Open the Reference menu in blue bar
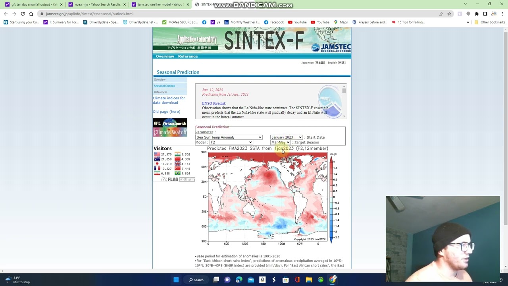This screenshot has width=508, height=286. [188, 56]
